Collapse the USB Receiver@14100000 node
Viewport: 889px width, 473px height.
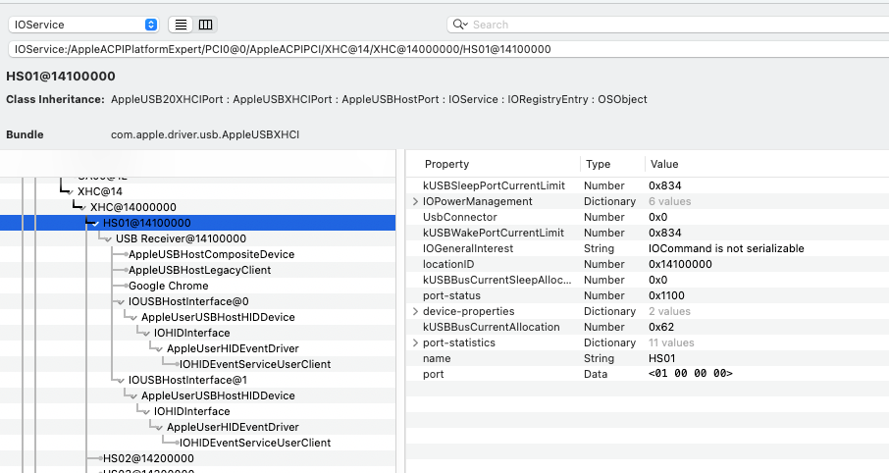tap(108, 238)
